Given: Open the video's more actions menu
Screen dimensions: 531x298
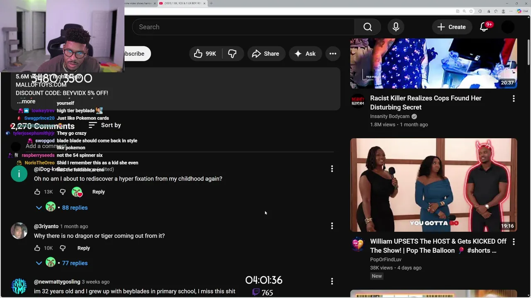Looking at the screenshot, I should pos(333,53).
